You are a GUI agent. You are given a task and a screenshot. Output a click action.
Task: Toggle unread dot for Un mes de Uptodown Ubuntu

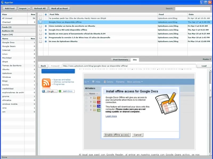coord(46,41)
